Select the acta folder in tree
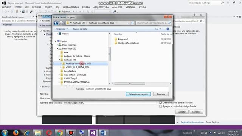Viewport: 242px width, 136px height. (66, 53)
